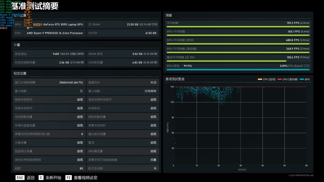Viewport: 324px width, 182px height.
Task: Click the GPU 限制 99.91% teal bar
Action: 238,70
